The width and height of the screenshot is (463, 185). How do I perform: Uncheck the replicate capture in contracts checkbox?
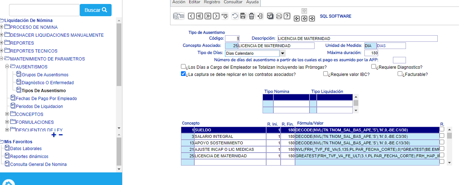click(x=183, y=74)
